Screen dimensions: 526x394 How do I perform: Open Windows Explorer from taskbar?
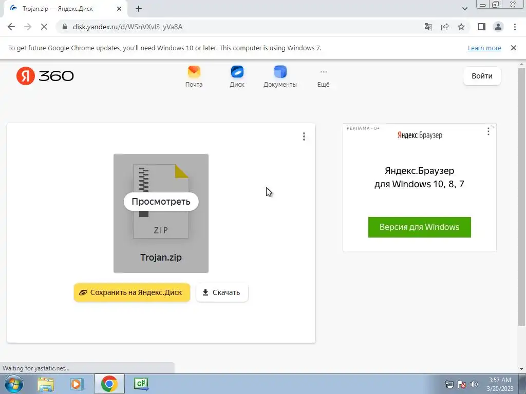[x=46, y=384]
